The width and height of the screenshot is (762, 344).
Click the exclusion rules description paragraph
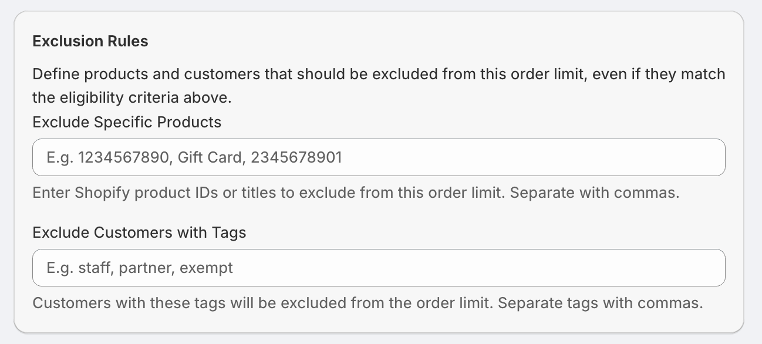click(379, 86)
